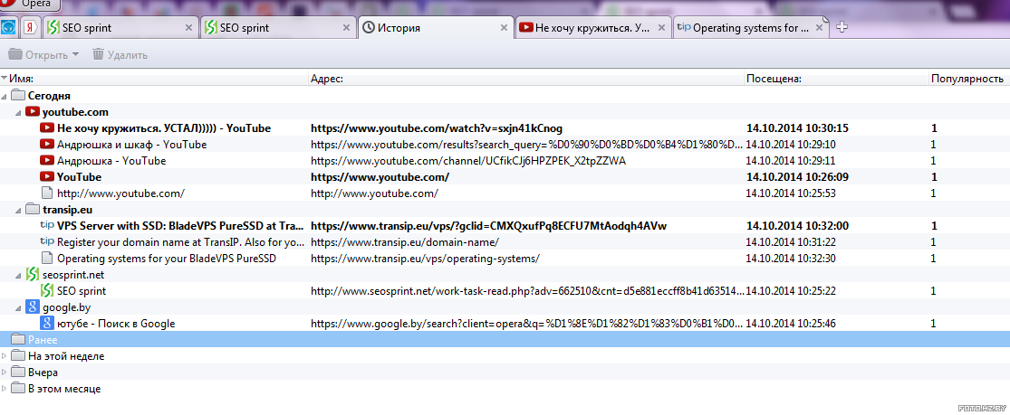1010x415 pixels.
Task: Expand the 'Вчера' group
Action: tap(5, 373)
